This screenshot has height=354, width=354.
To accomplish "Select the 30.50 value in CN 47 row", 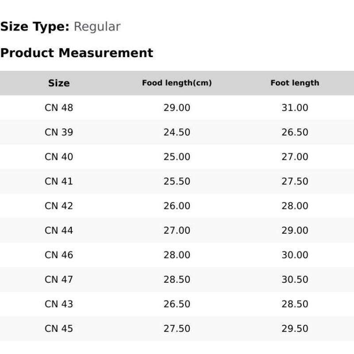I will 295,280.
